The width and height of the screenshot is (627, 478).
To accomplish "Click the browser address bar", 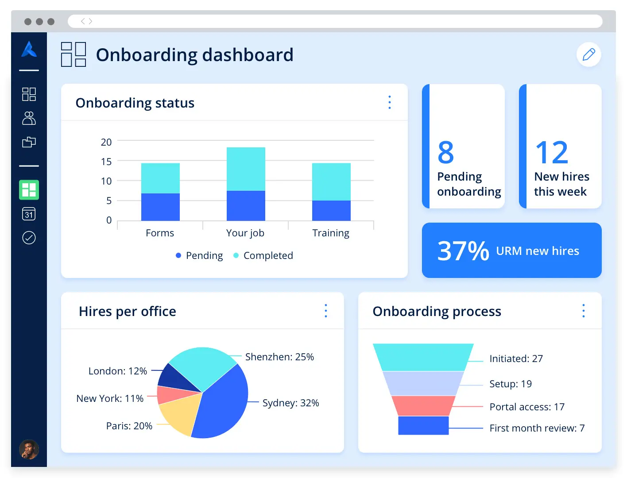I will click(335, 21).
